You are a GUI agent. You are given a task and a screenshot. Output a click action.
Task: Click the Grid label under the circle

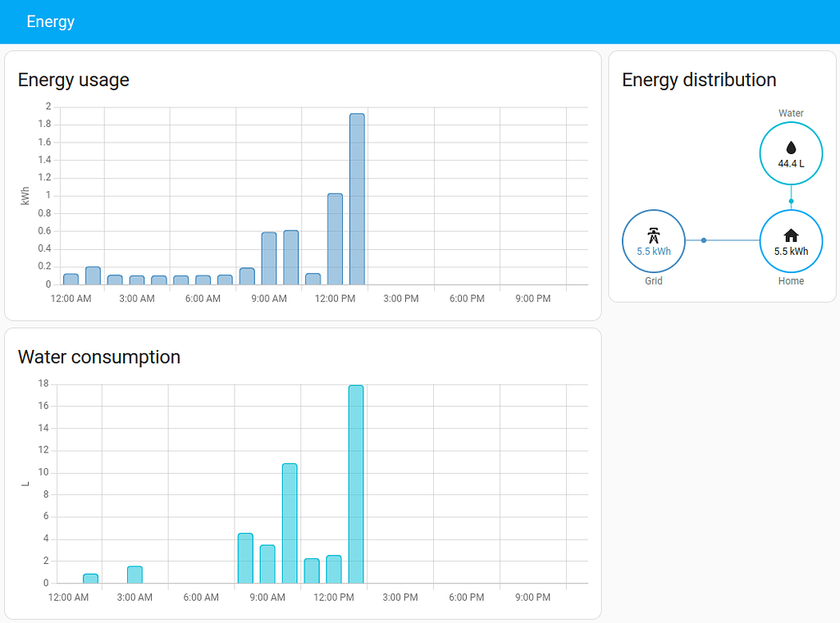pos(653,281)
